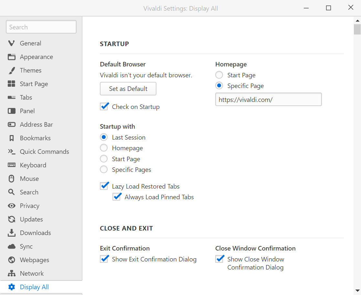The height and width of the screenshot is (295, 361).
Task: Minimize the Vivaldi Settings window
Action: point(306,8)
